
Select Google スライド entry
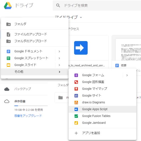35,65
